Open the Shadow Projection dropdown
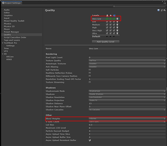The height and width of the screenshot is (146, 167). pyautogui.click(x=127, y=101)
